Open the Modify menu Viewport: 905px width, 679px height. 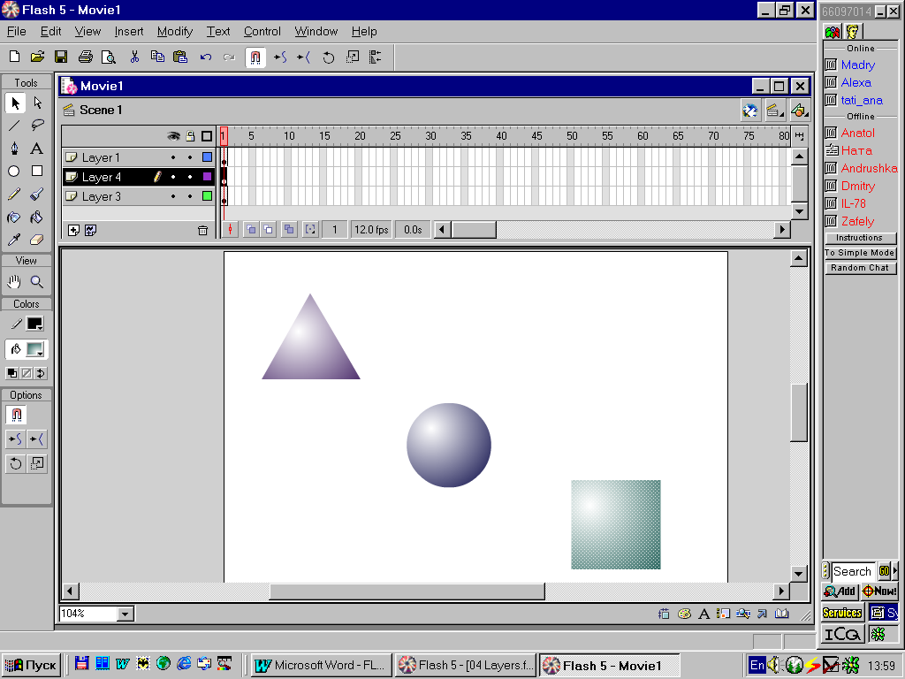(175, 31)
